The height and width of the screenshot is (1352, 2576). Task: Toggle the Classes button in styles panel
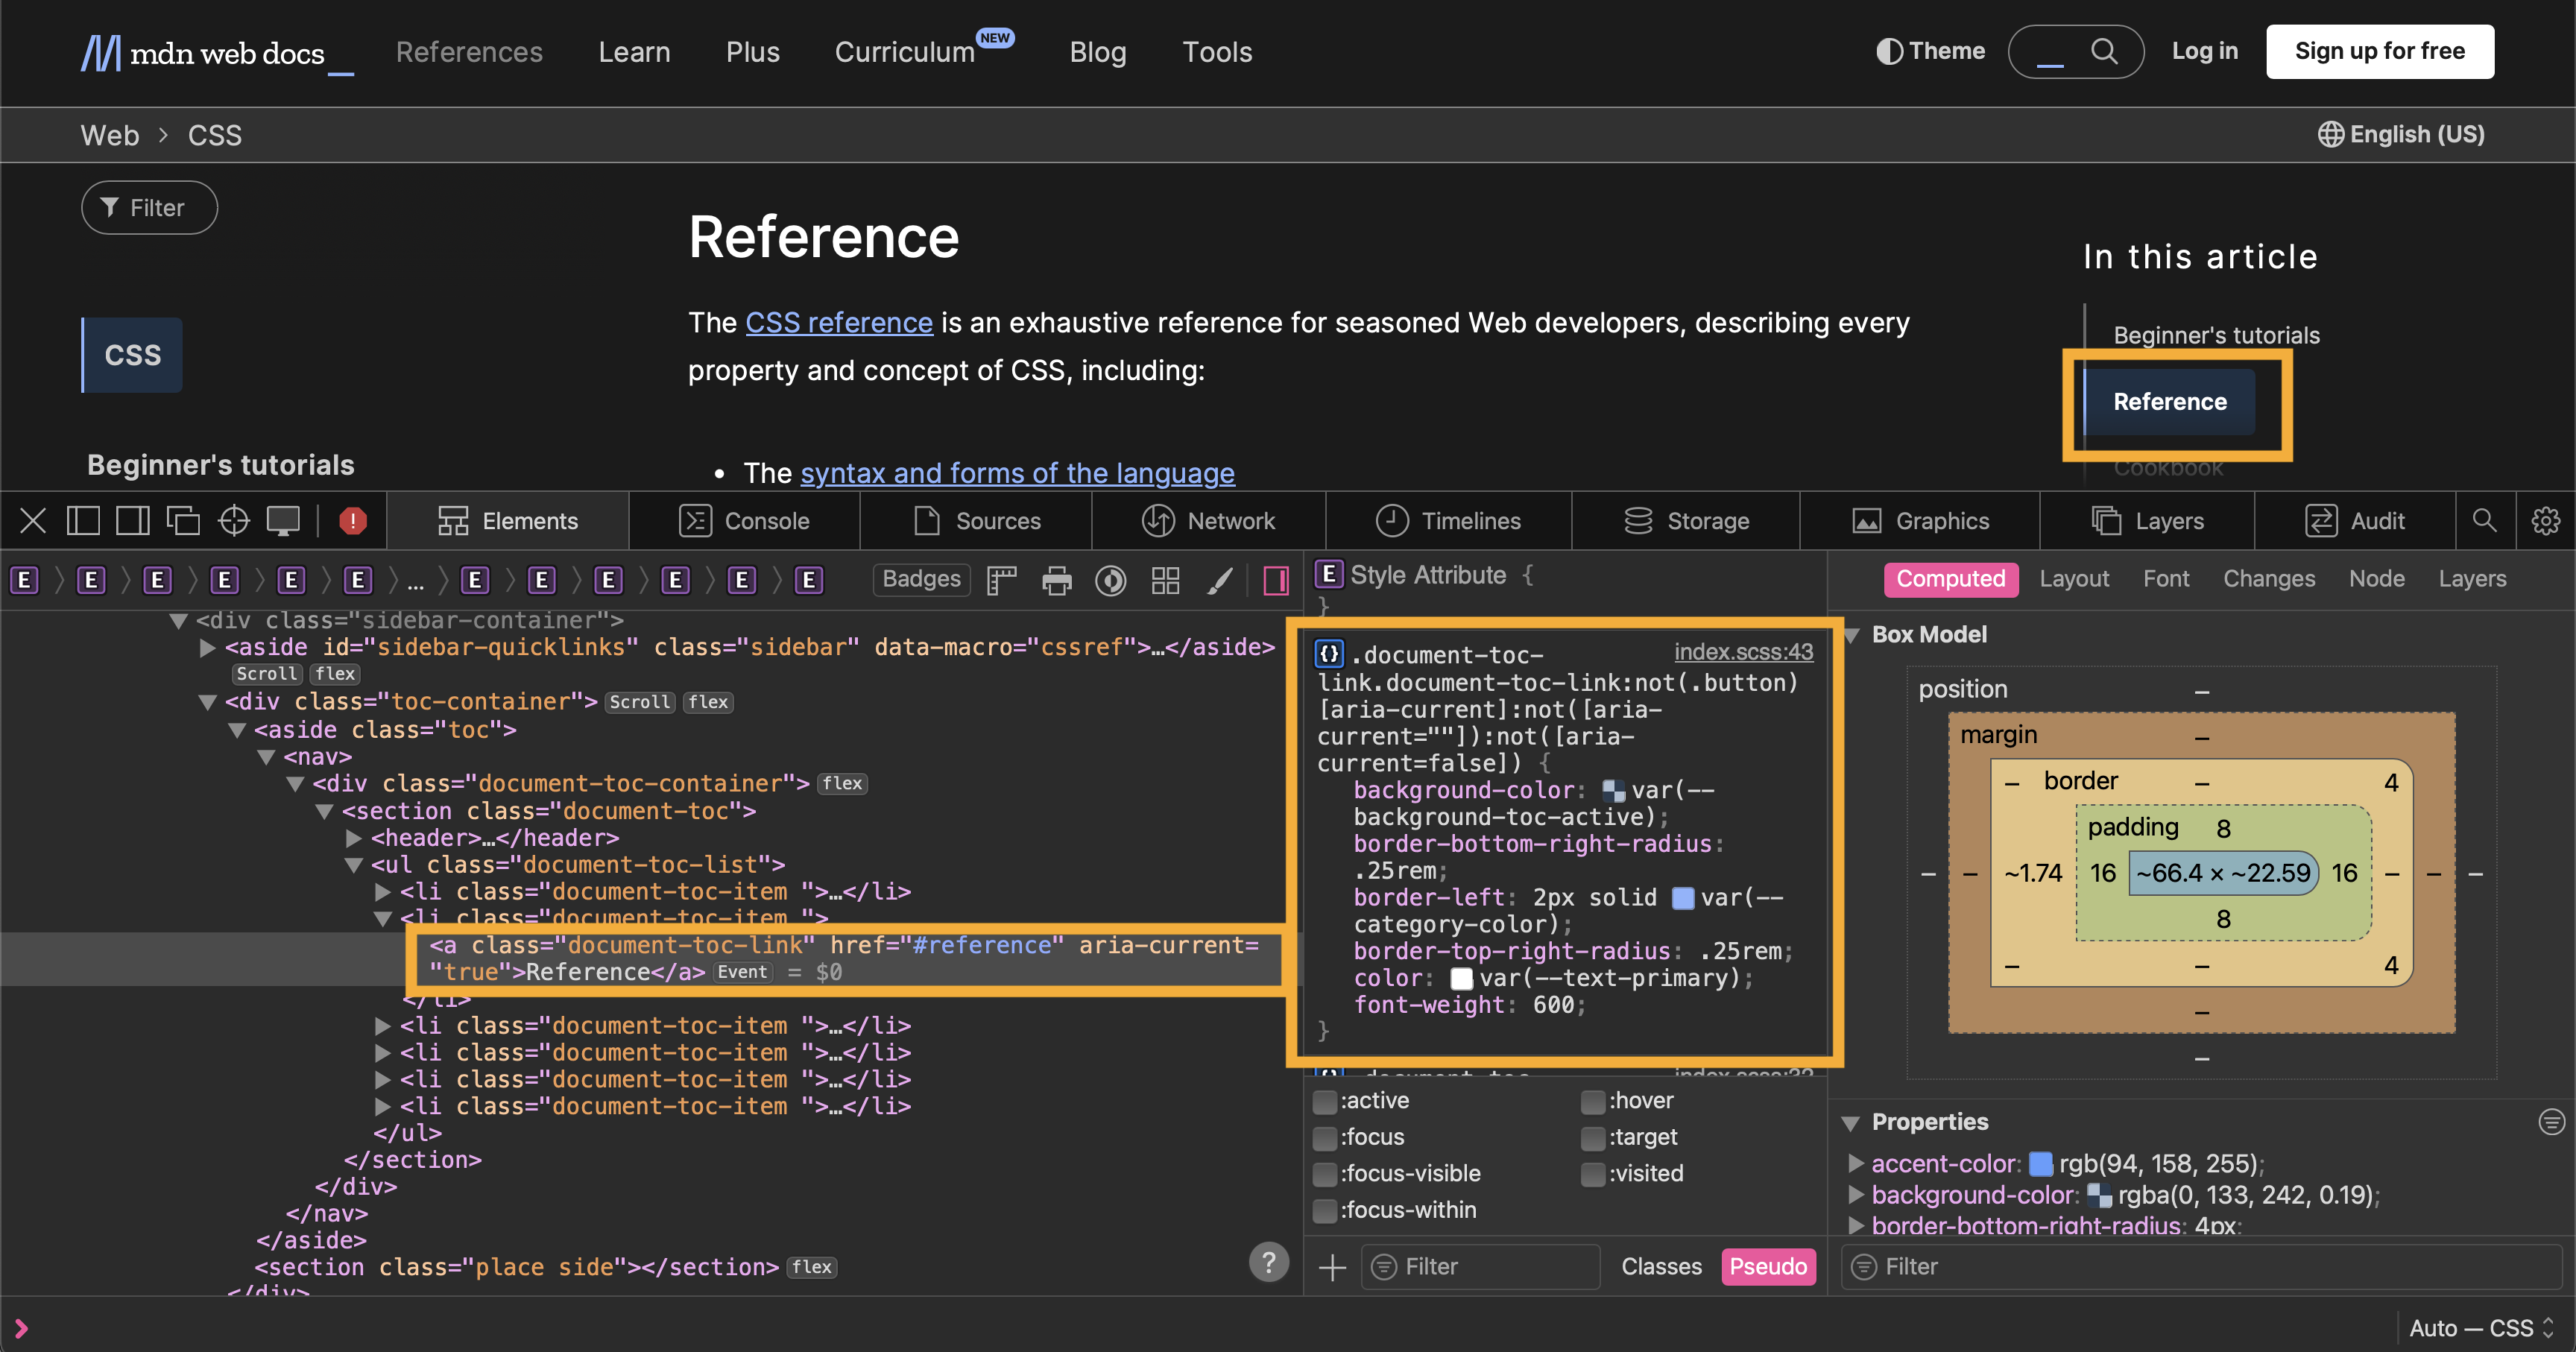coord(1661,1267)
